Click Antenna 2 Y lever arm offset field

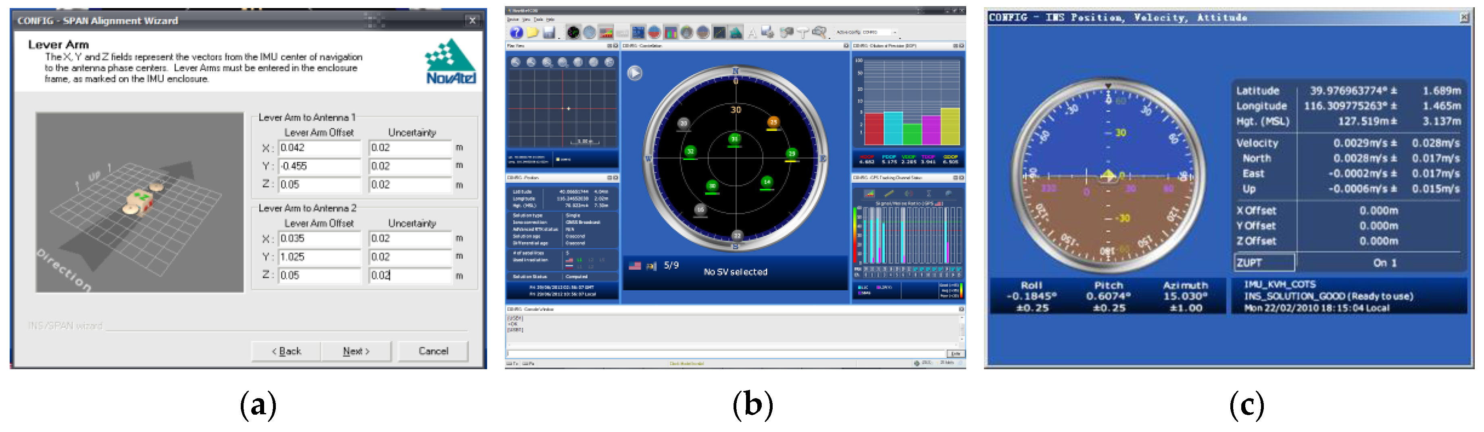click(x=319, y=257)
